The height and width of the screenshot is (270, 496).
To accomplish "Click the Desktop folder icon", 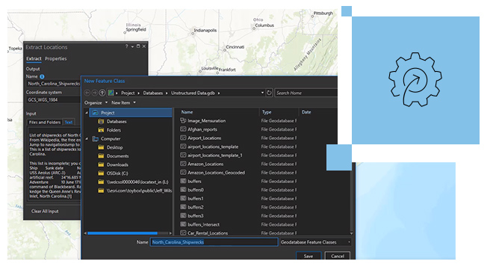I will click(101, 147).
